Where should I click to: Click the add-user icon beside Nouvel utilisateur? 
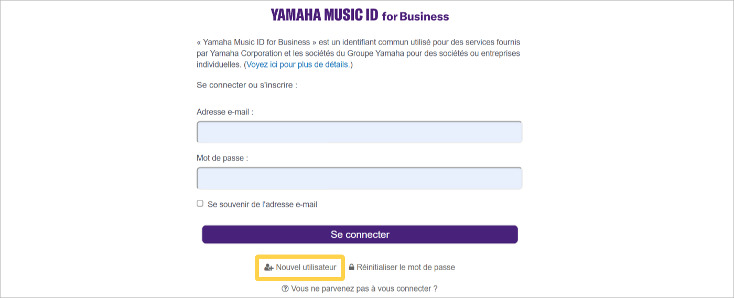[269, 267]
